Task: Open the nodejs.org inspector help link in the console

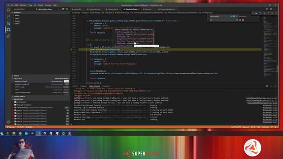Action: tap(106, 93)
